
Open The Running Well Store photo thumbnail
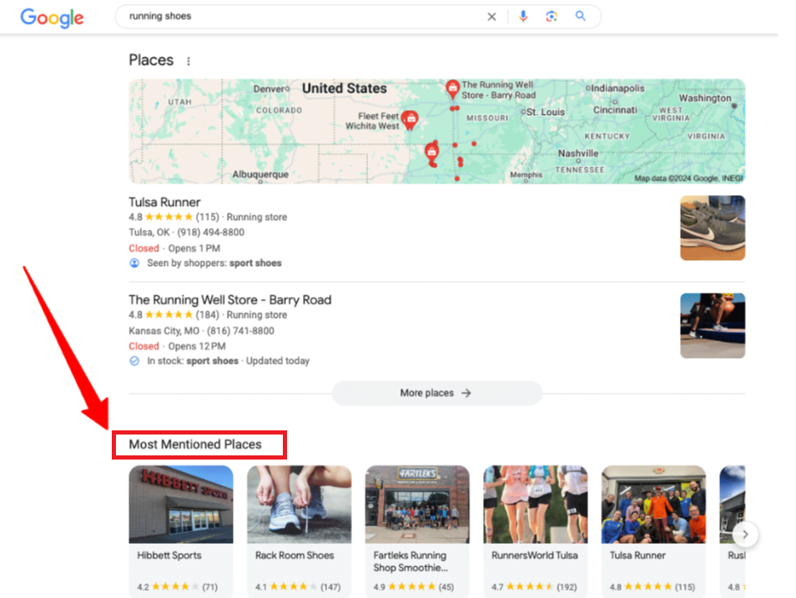click(x=713, y=325)
